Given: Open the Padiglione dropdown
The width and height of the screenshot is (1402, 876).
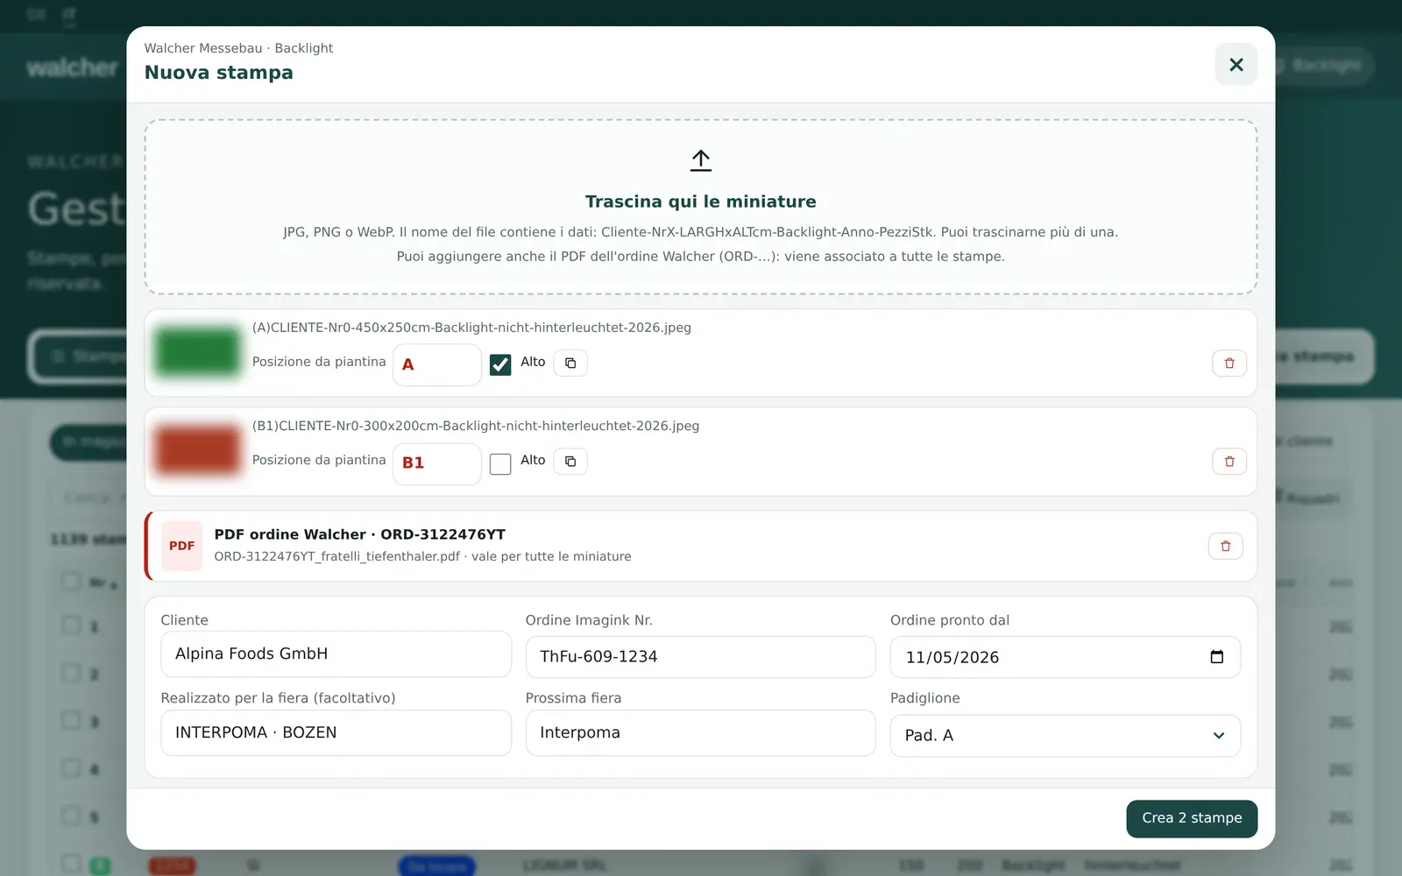Looking at the screenshot, I should point(1066,735).
